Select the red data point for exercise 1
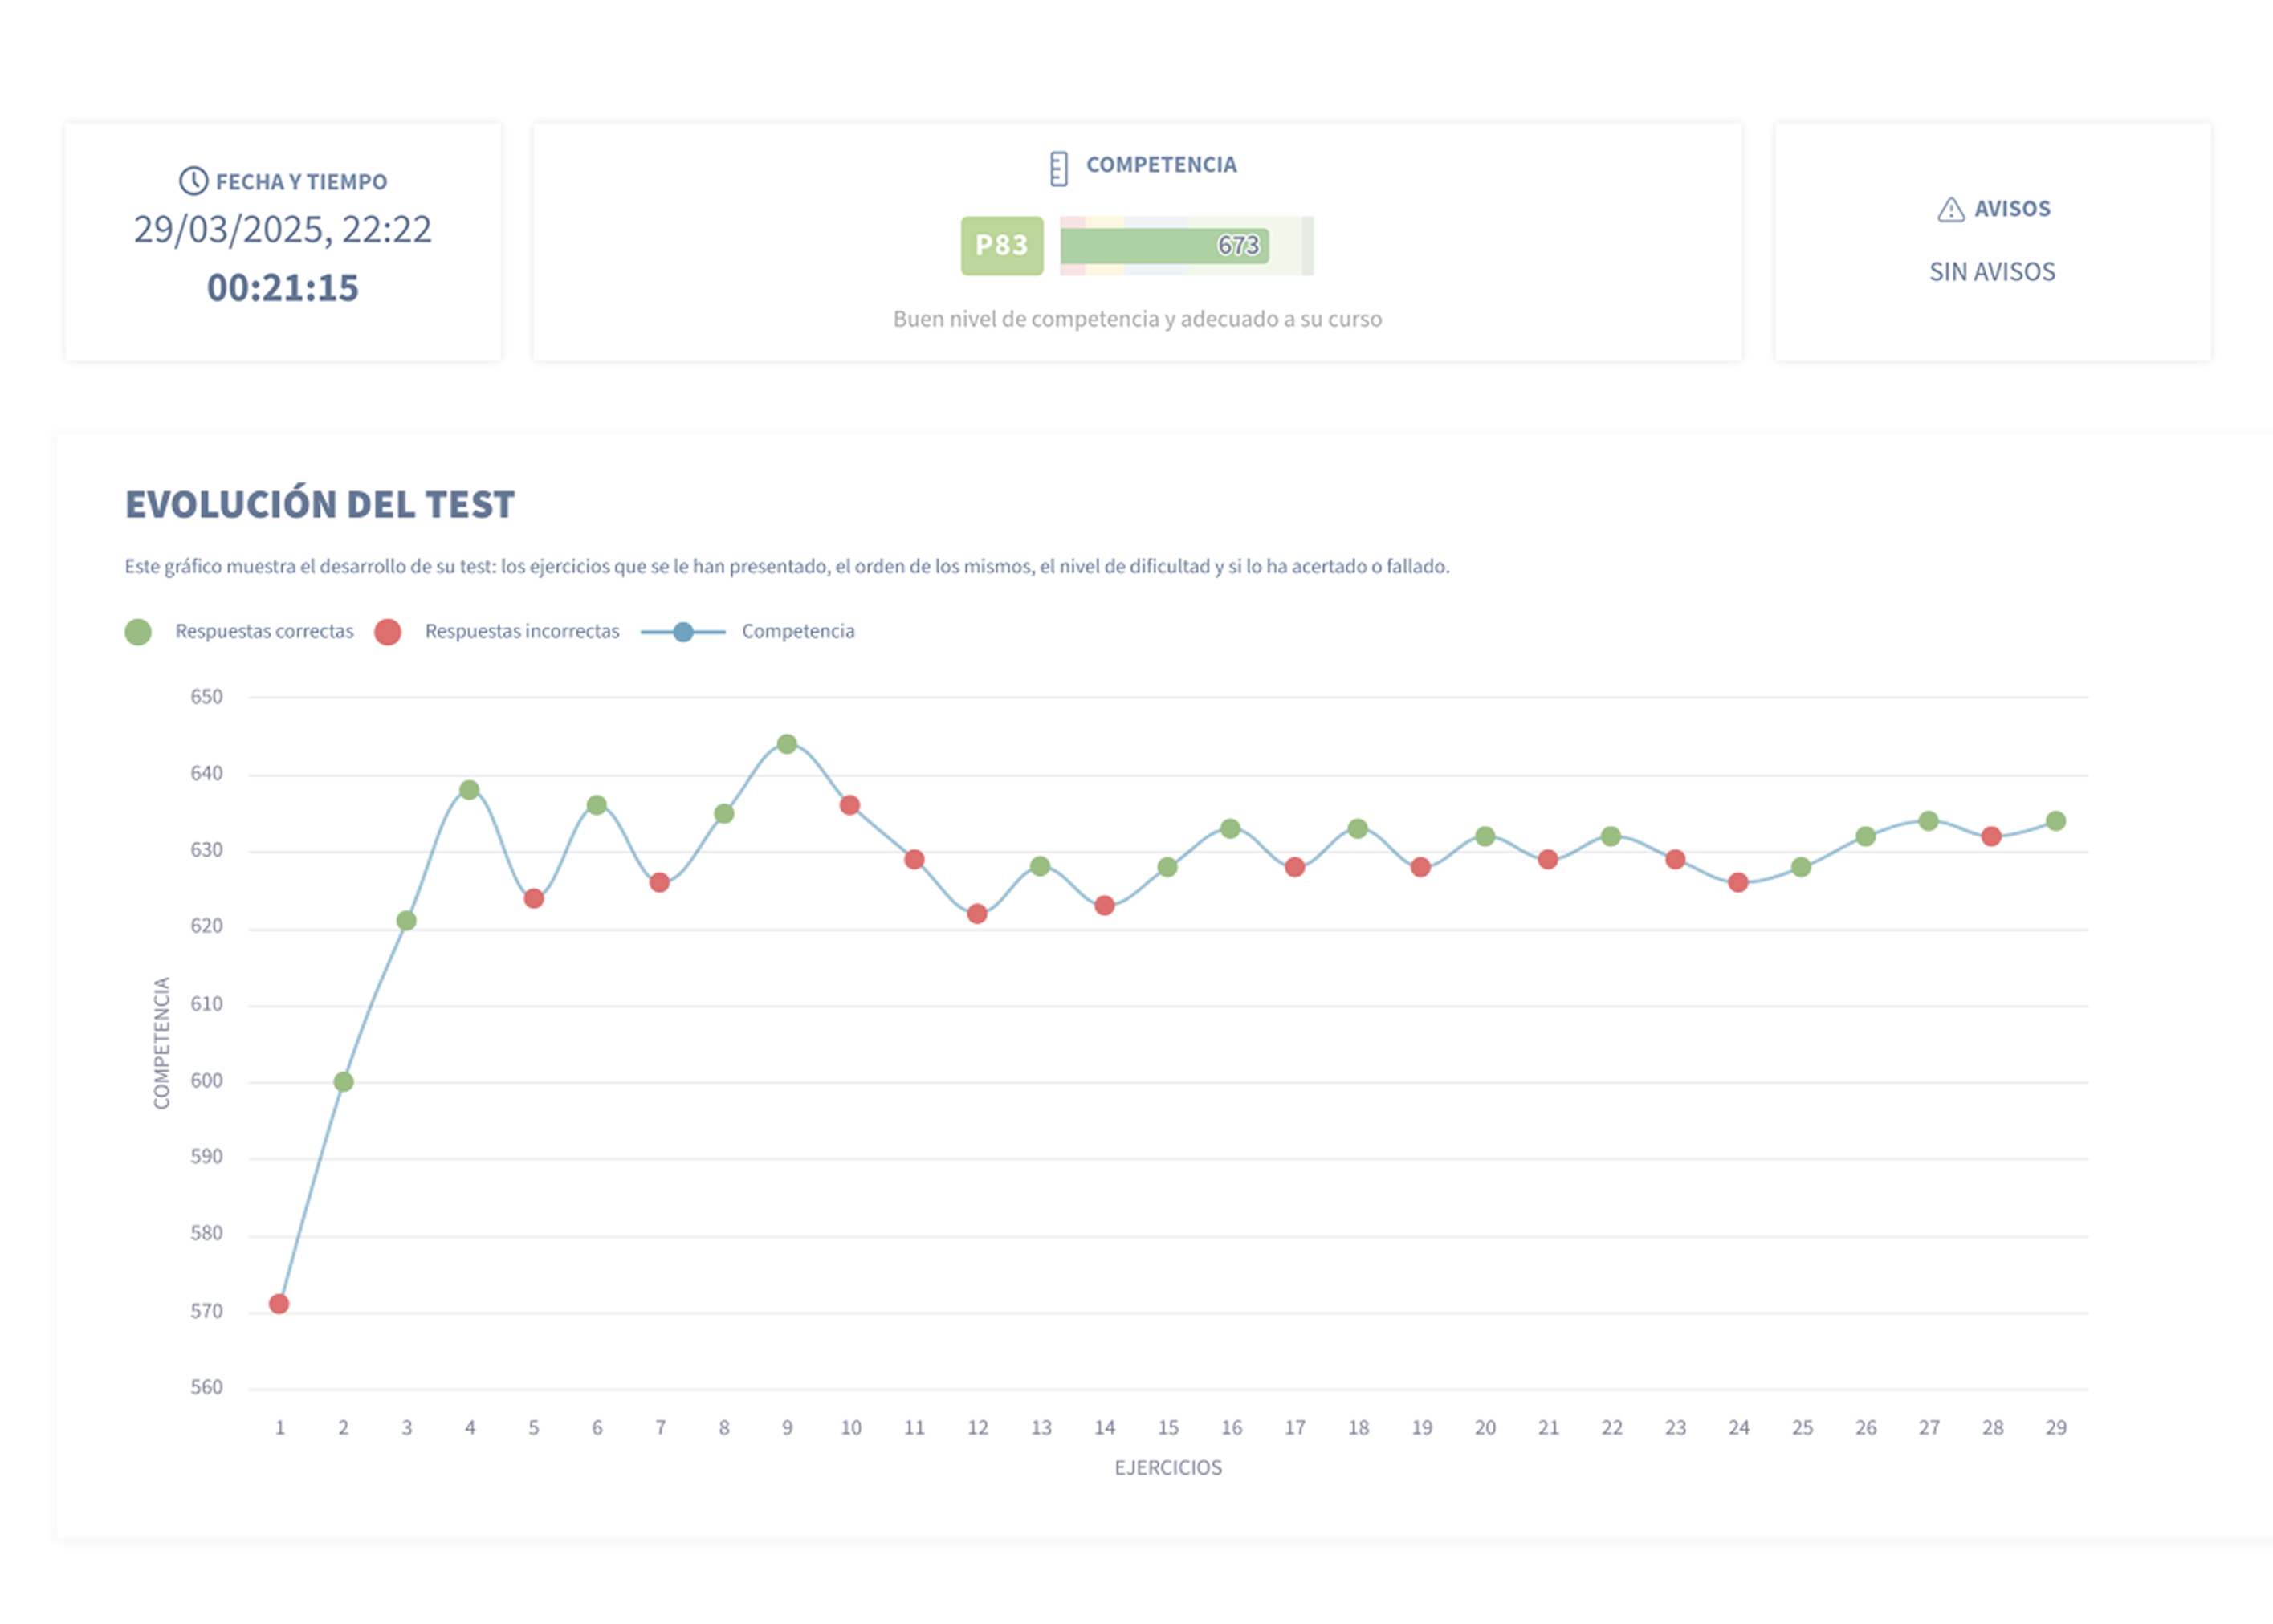The image size is (2273, 1624). pyautogui.click(x=279, y=1304)
